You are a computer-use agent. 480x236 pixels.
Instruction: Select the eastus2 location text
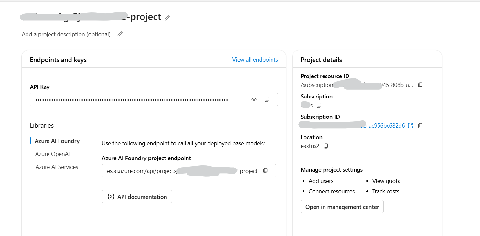310,146
